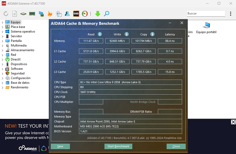This screenshot has height=154, width=236.
Task: Click the L2 Cache Copy value 737.79 GB/s
Action: pyautogui.click(x=144, y=61)
